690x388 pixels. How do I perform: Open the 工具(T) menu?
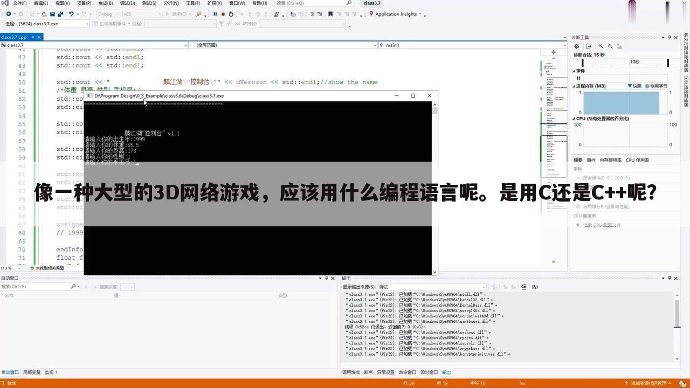[193, 3]
